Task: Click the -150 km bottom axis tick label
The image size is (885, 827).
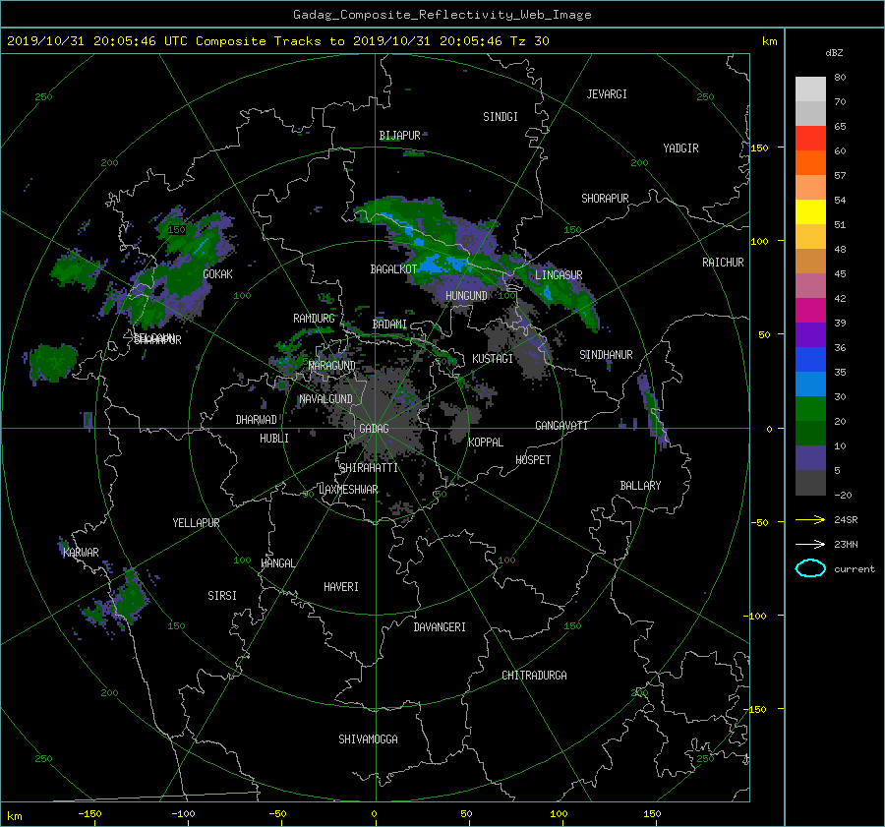Action: [89, 814]
